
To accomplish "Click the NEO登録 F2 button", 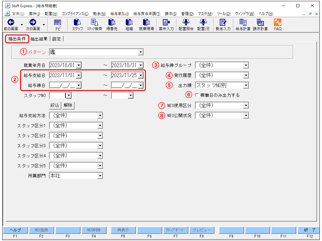I will click(41, 230).
